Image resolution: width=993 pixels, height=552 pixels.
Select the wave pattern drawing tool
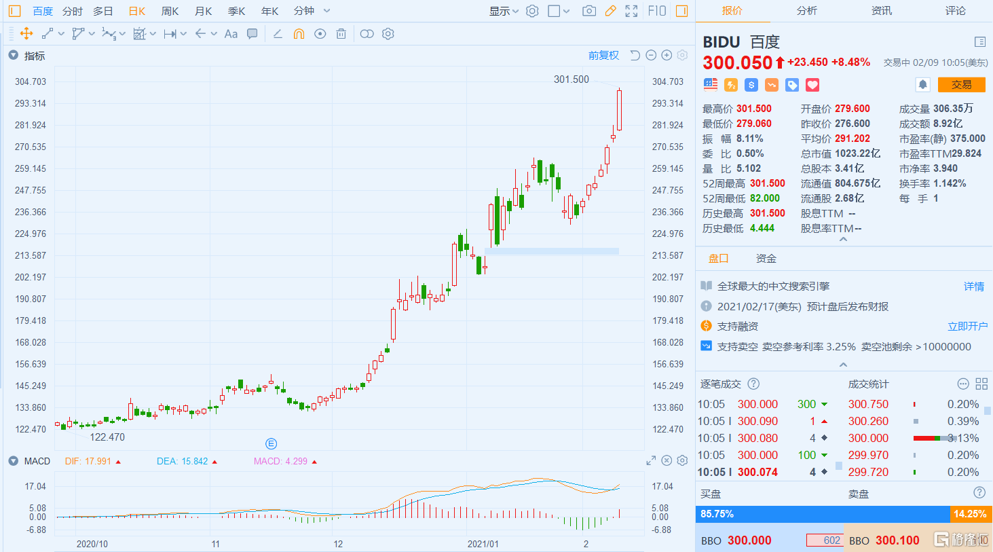[109, 33]
